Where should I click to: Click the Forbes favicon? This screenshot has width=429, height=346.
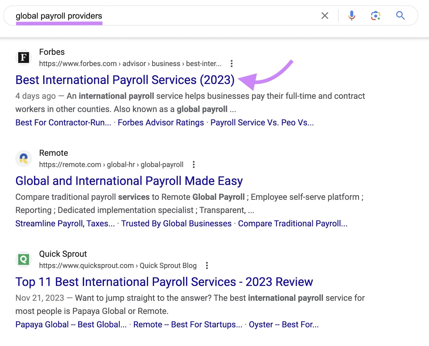coord(24,57)
